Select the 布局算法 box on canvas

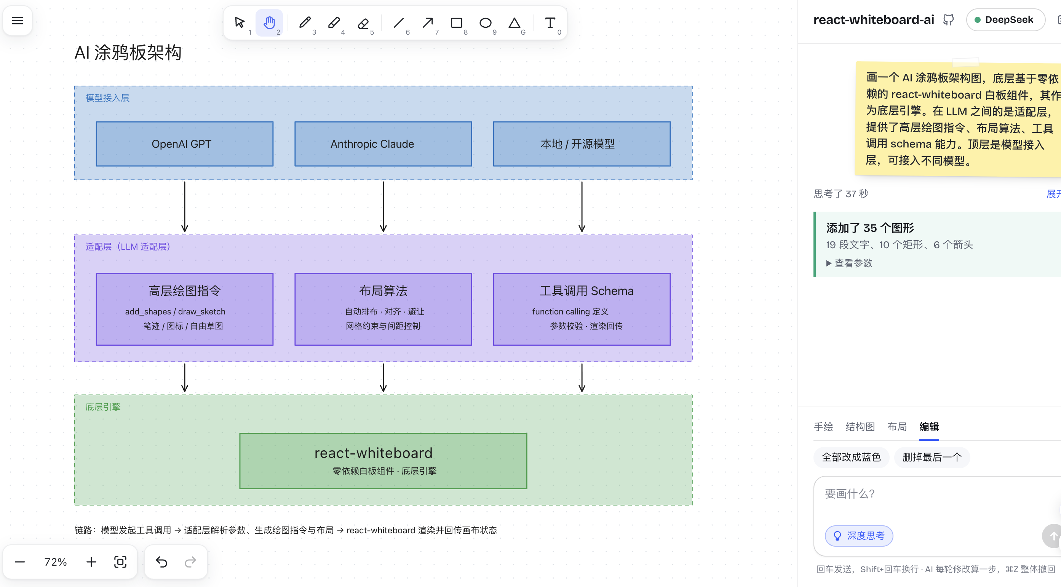tap(383, 309)
